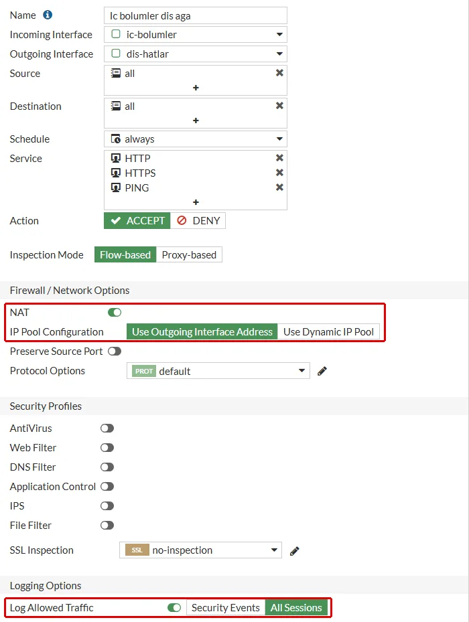This screenshot has height=622, width=469.
Task: Click the PING service icon
Action: [x=115, y=187]
